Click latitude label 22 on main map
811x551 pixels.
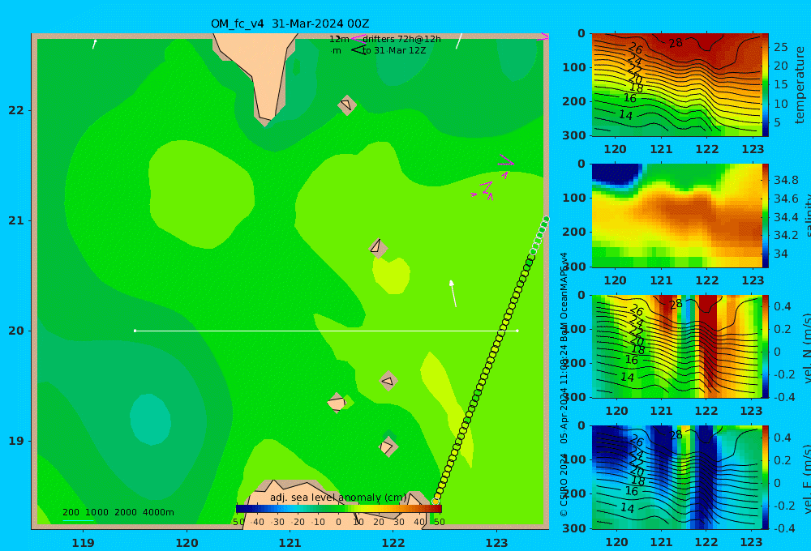tap(16, 110)
